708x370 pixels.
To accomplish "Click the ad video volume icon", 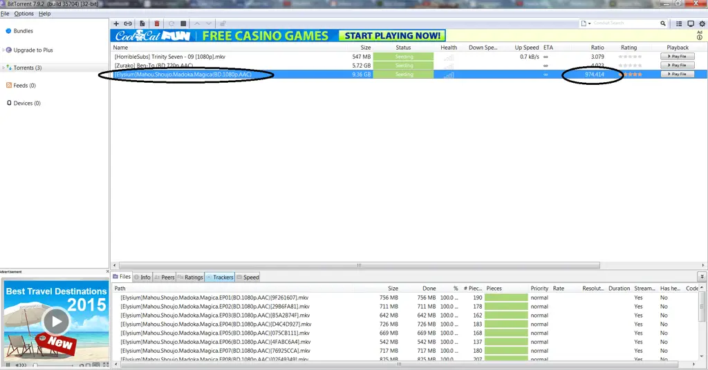I will (x=21, y=365).
